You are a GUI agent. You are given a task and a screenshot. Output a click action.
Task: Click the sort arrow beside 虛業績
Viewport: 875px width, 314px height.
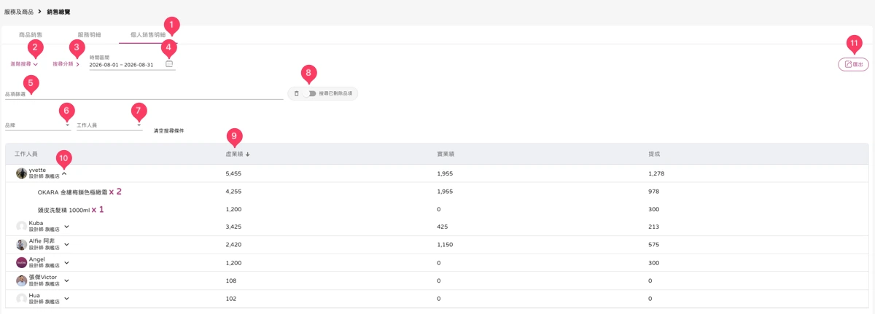pyautogui.click(x=248, y=154)
